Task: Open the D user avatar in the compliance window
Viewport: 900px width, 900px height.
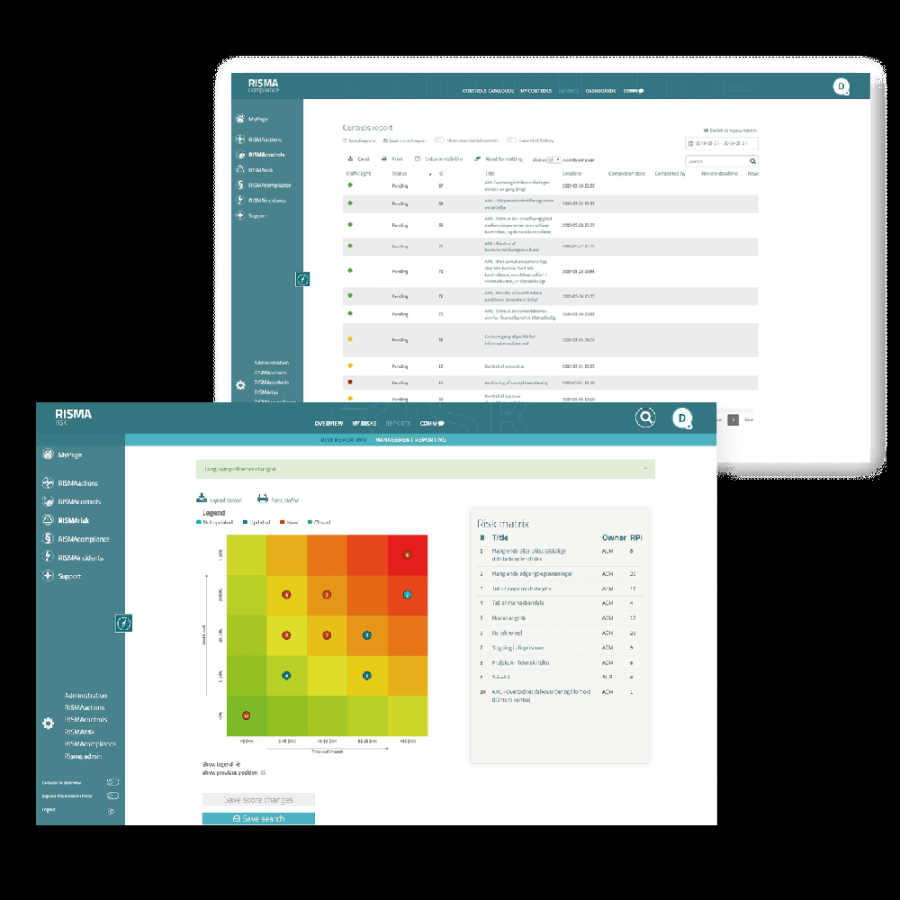Action: [x=841, y=86]
